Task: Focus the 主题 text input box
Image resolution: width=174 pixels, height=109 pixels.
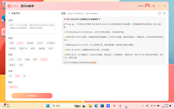Action: point(32,28)
